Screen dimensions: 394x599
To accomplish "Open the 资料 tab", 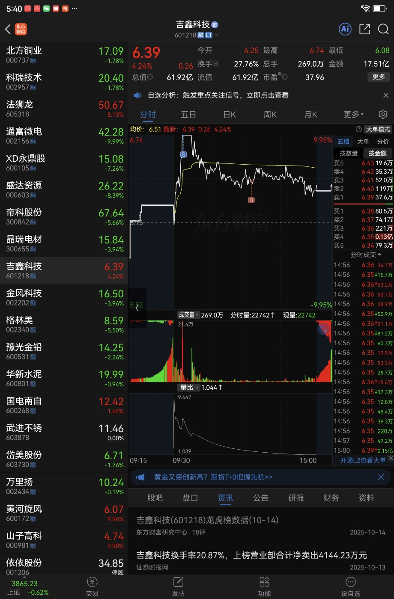I will (x=367, y=498).
